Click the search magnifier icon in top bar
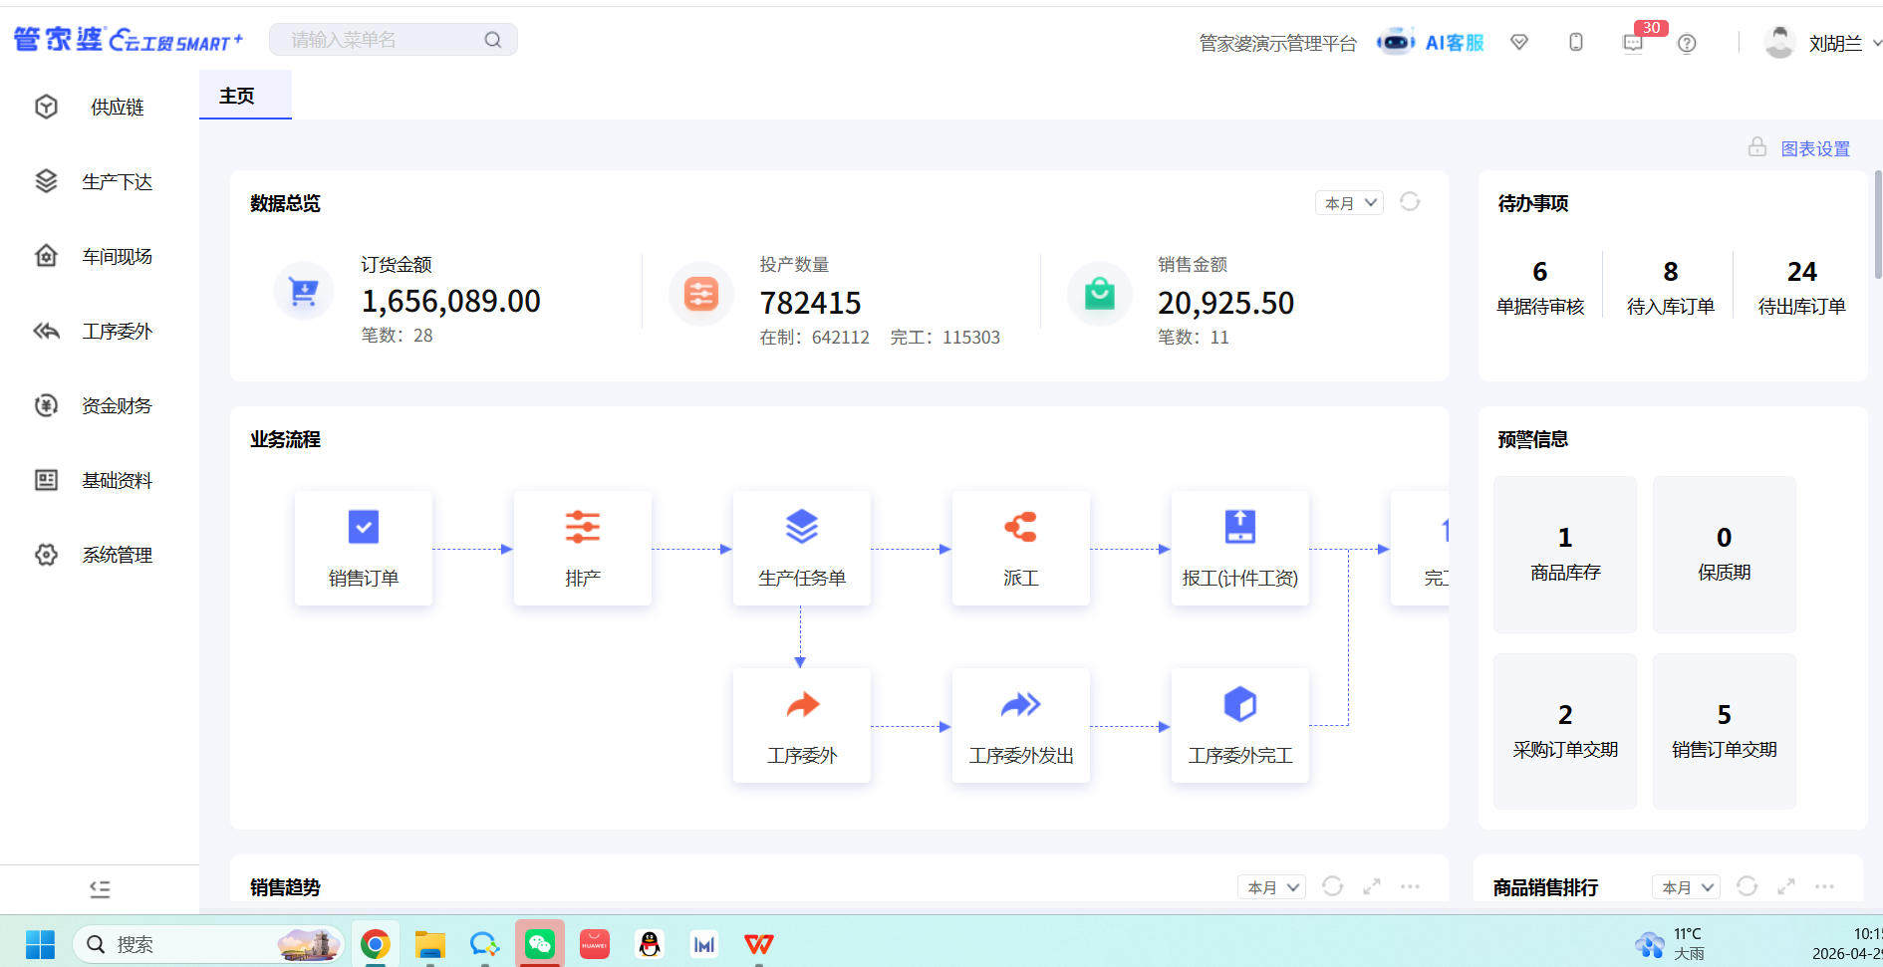The height and width of the screenshot is (967, 1883). [x=493, y=40]
